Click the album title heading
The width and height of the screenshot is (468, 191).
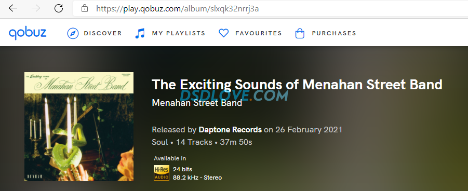[x=297, y=85]
